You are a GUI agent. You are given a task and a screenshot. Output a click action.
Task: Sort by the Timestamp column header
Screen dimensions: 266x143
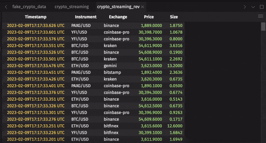click(36, 17)
